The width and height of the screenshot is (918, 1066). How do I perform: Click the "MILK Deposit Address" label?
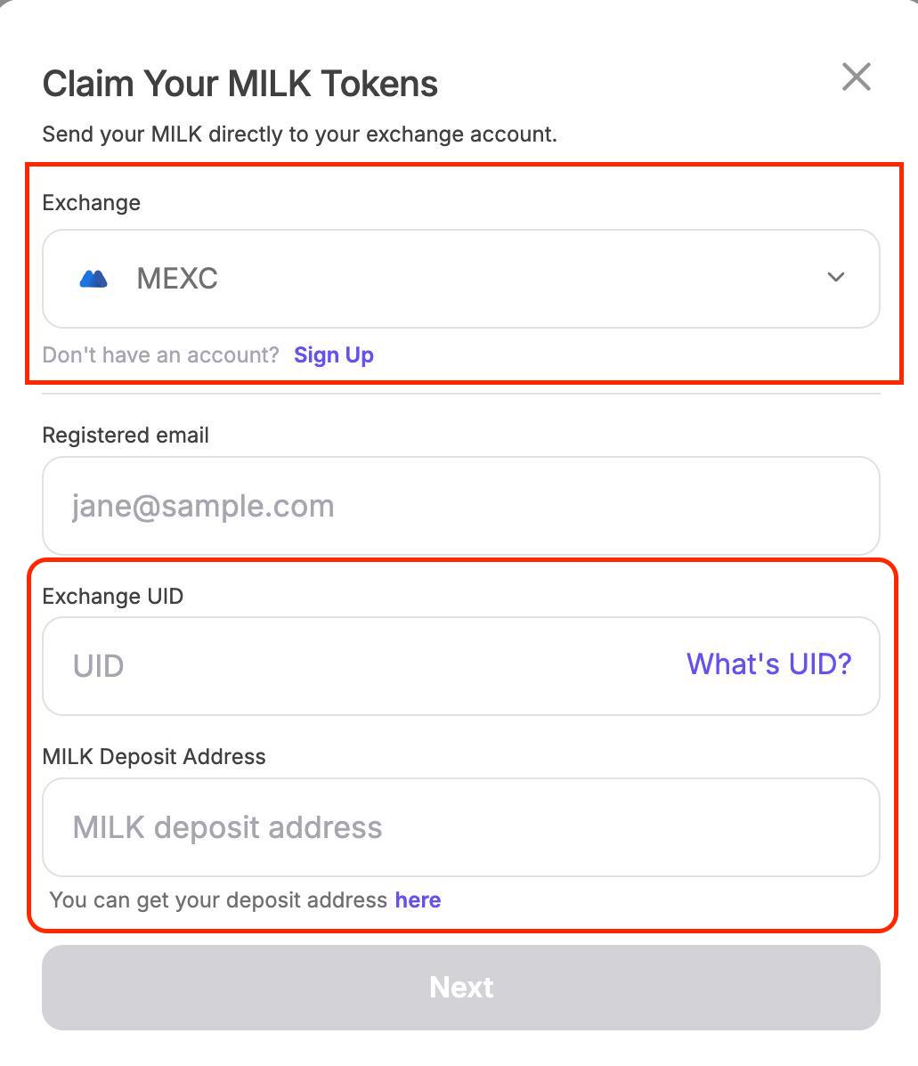click(154, 757)
